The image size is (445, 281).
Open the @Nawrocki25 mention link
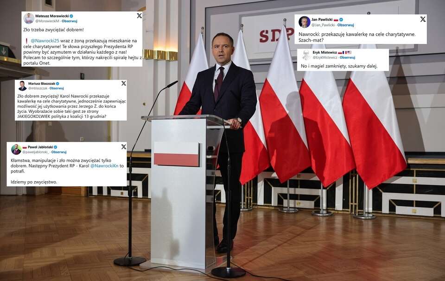click(x=45, y=41)
